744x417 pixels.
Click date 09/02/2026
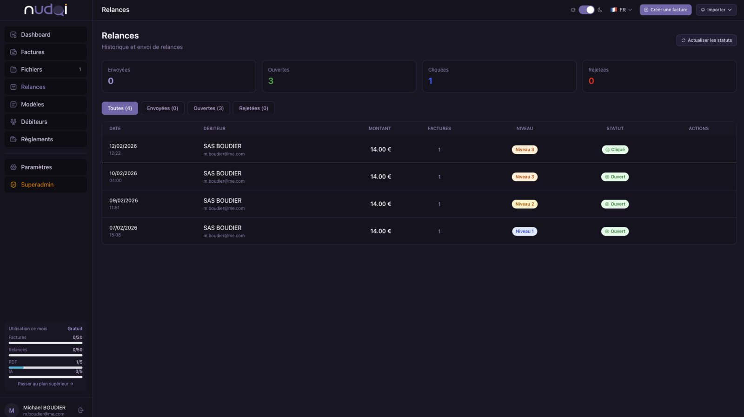pos(124,201)
